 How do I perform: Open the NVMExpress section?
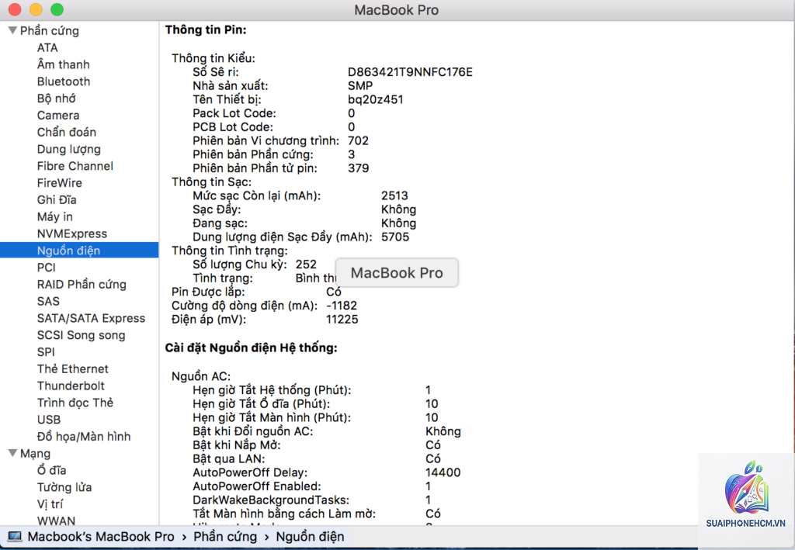[72, 233]
